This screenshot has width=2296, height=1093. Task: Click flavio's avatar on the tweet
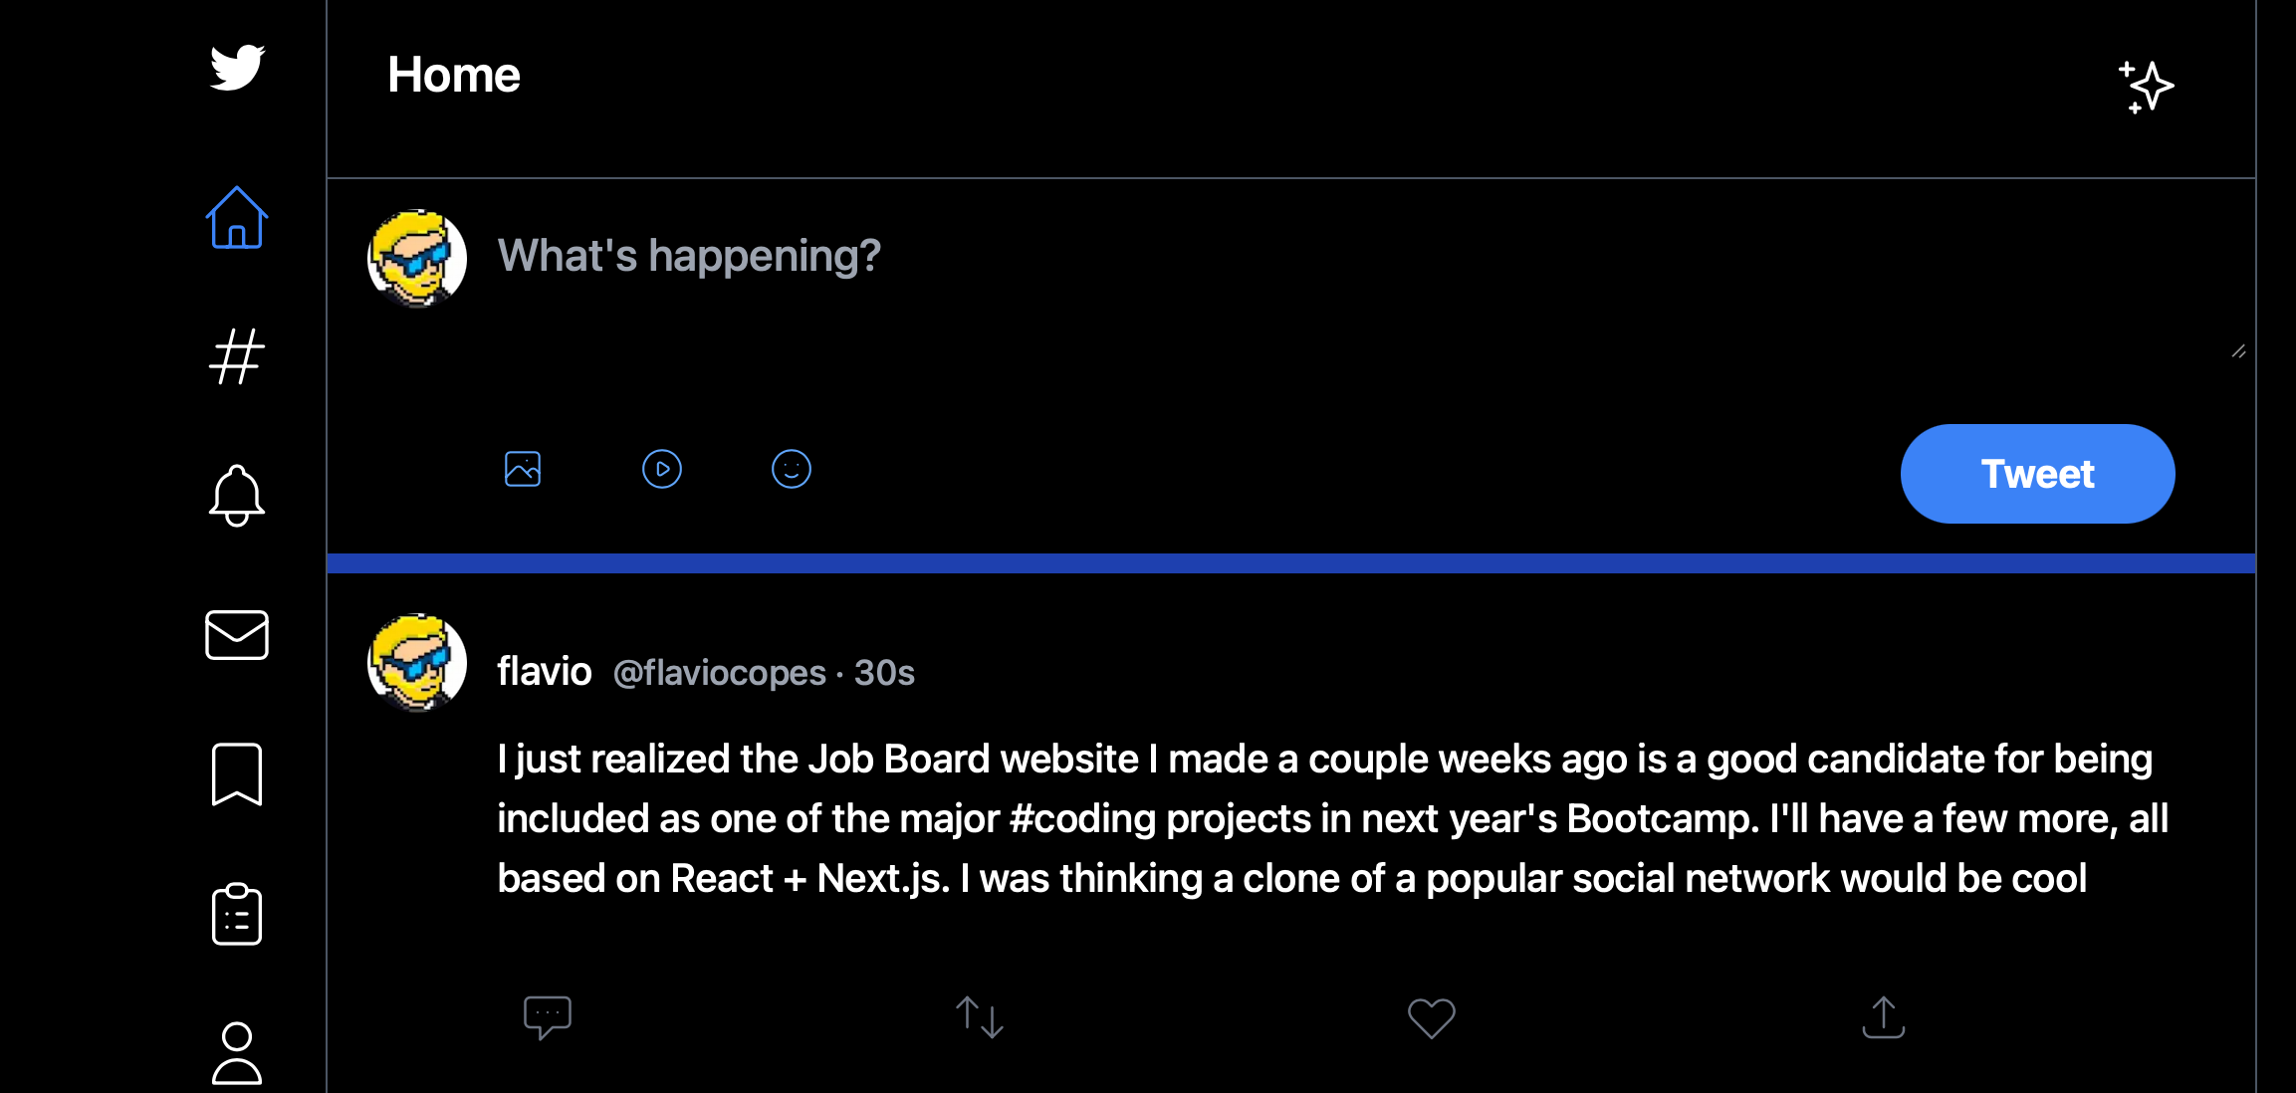point(417,663)
